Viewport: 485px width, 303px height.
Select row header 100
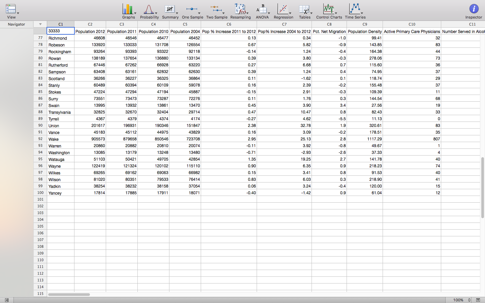coord(40,193)
